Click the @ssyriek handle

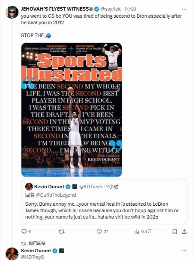pyautogui.click(x=111, y=9)
